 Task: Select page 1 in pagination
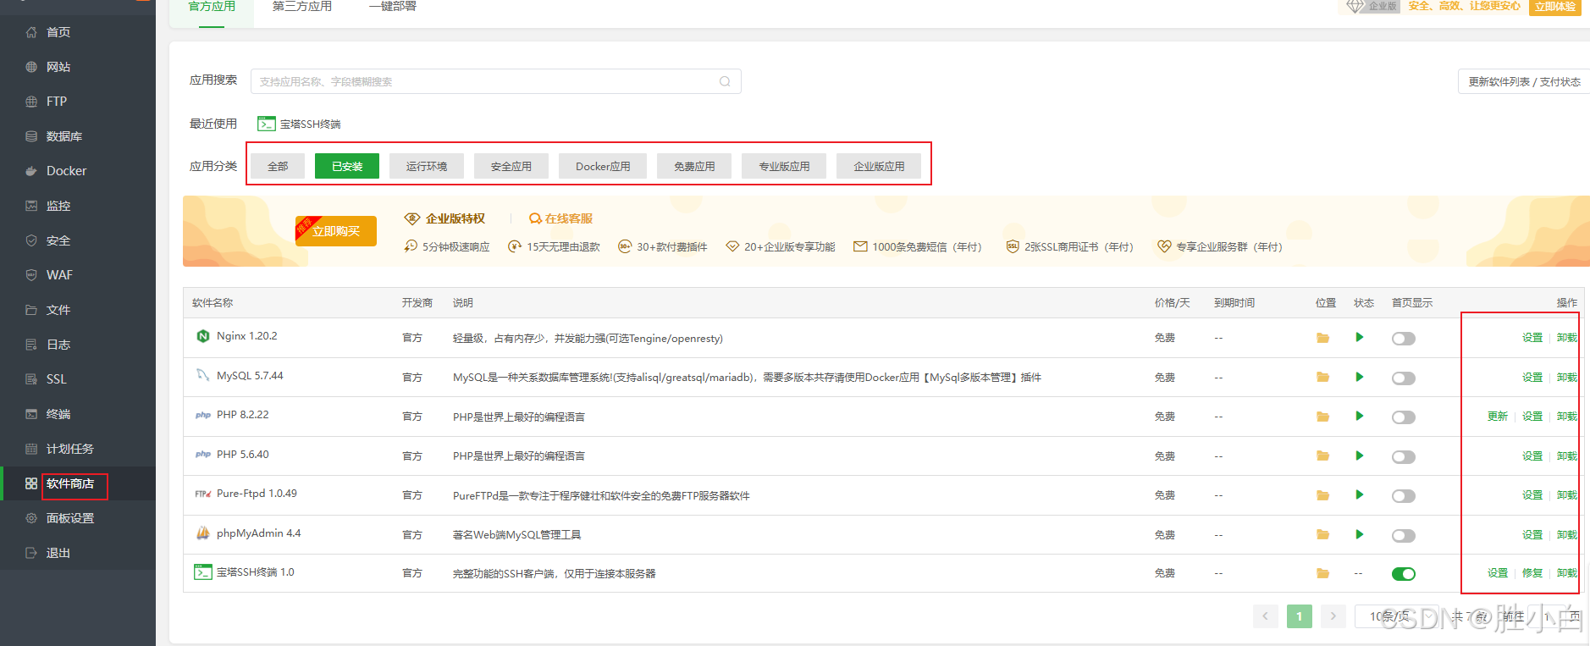coord(1300,616)
